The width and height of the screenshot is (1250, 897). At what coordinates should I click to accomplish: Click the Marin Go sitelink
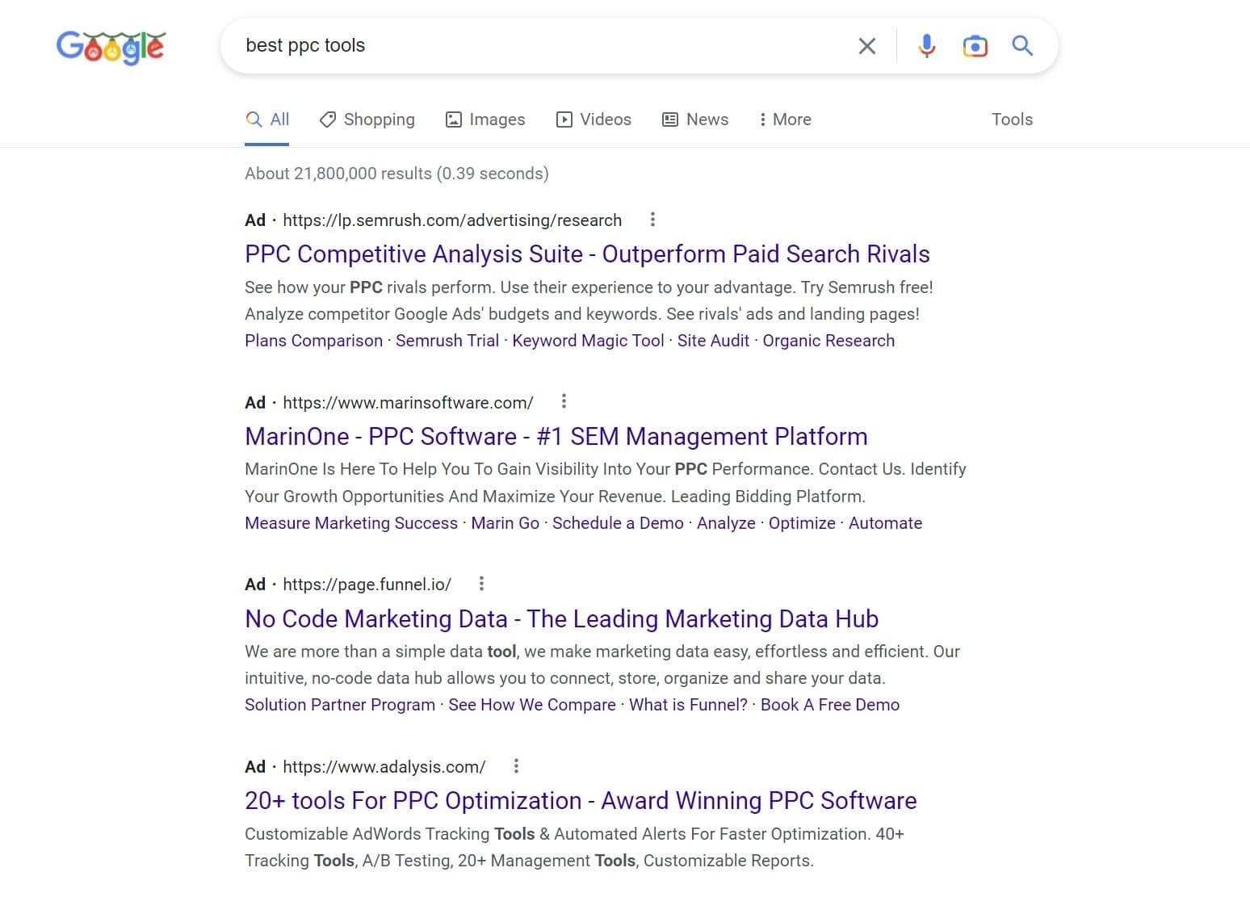pos(505,523)
